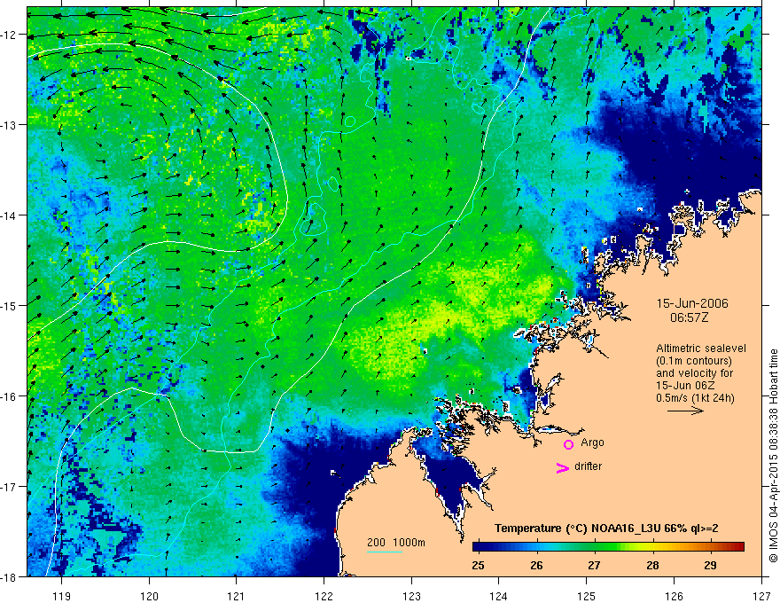Click the date text 15-Jun-2006
780x603 pixels.
[692, 303]
